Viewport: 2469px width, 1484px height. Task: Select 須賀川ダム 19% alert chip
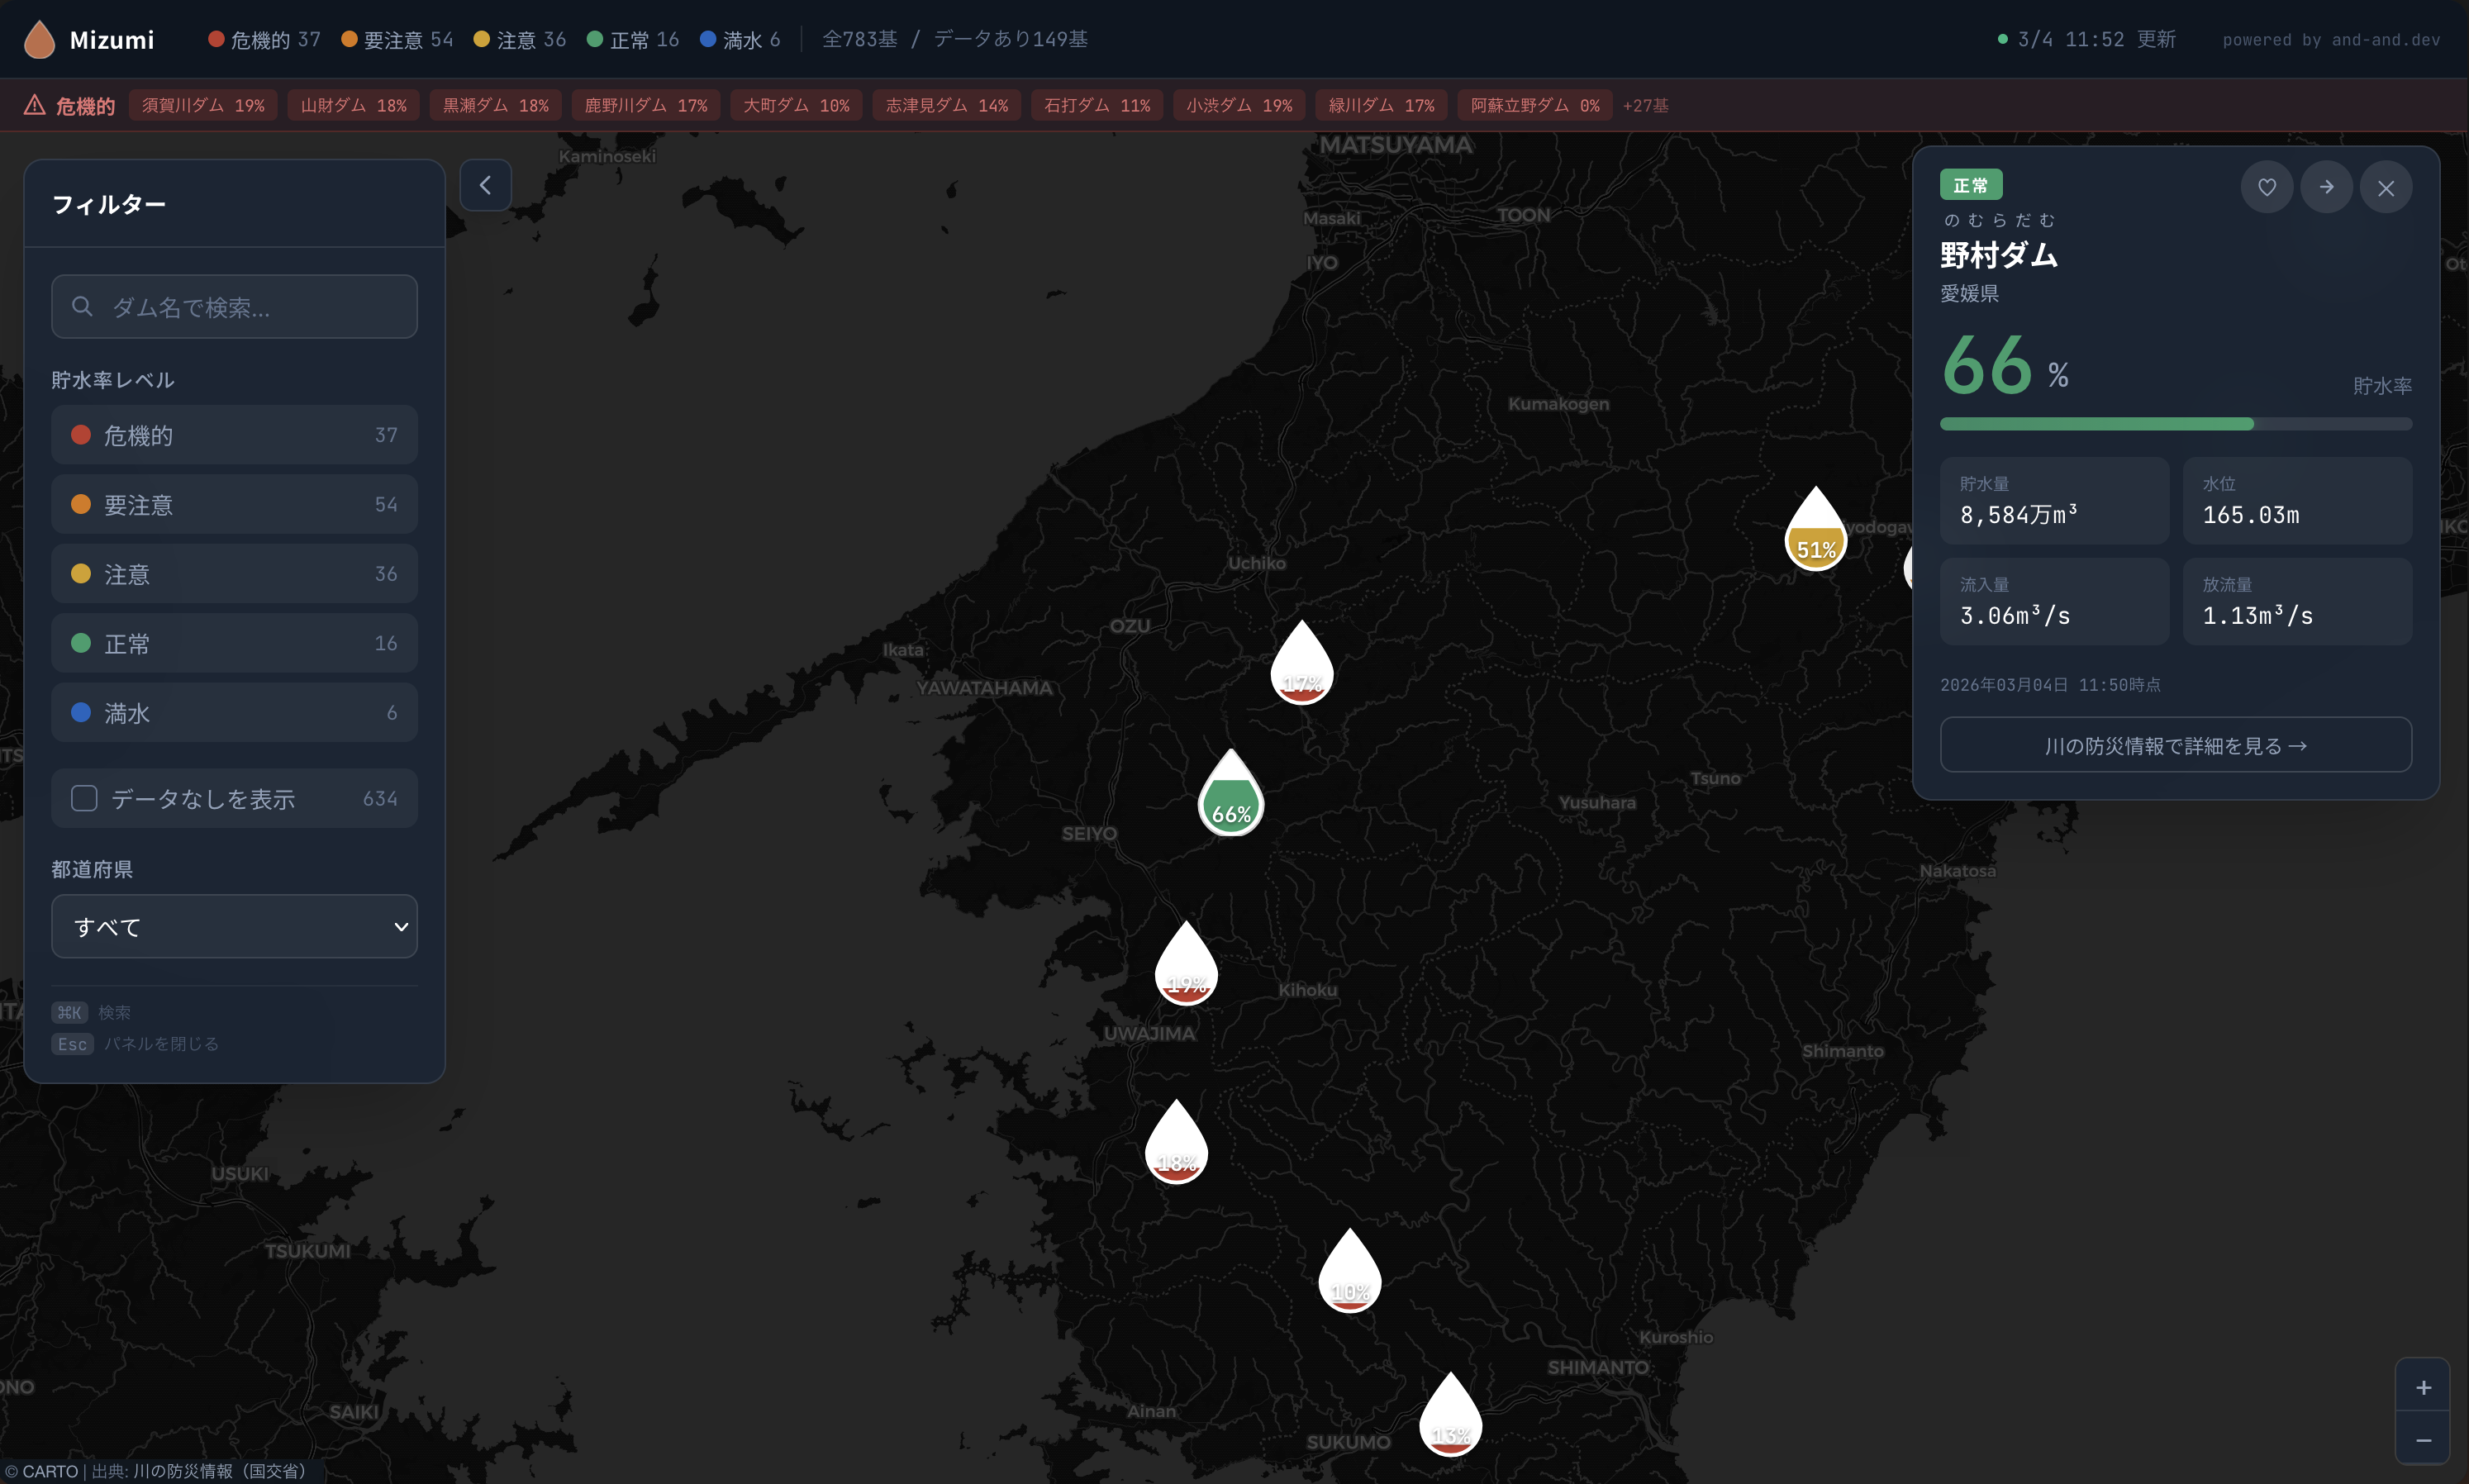(203, 106)
